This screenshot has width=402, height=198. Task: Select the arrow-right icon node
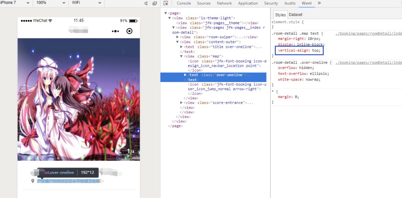coord(227,89)
